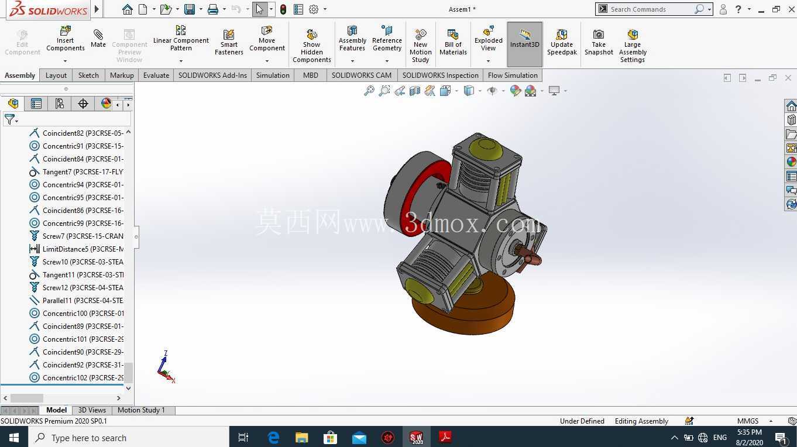Choose Linear Component Pattern tool
This screenshot has width=797, height=447.
click(181, 39)
